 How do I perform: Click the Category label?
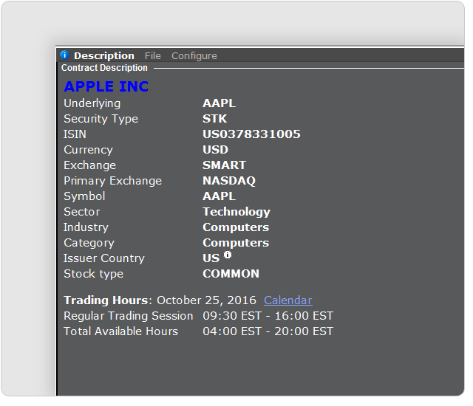(x=89, y=243)
